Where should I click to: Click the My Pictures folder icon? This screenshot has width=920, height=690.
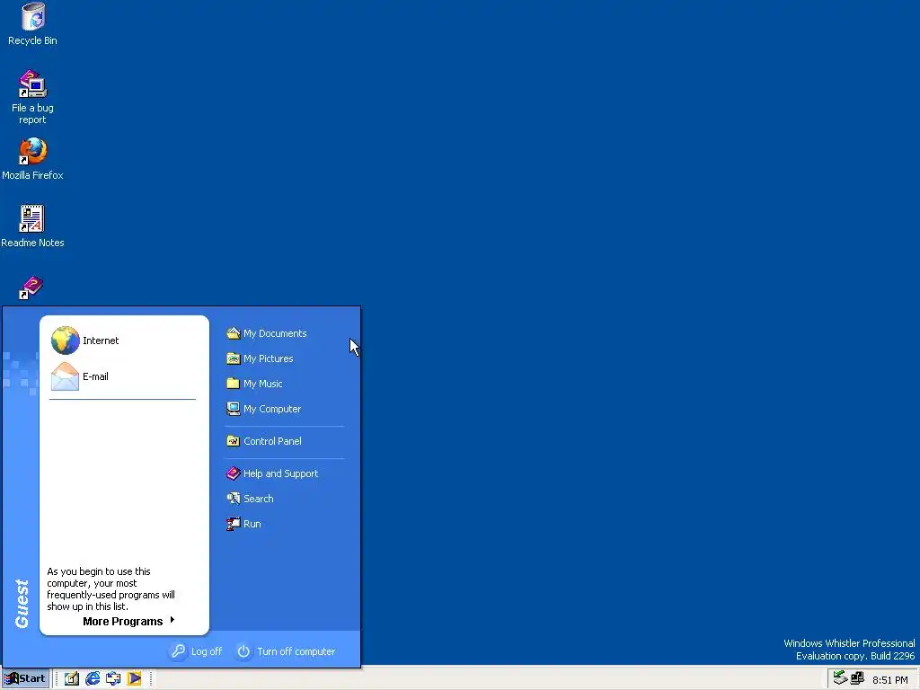point(234,358)
